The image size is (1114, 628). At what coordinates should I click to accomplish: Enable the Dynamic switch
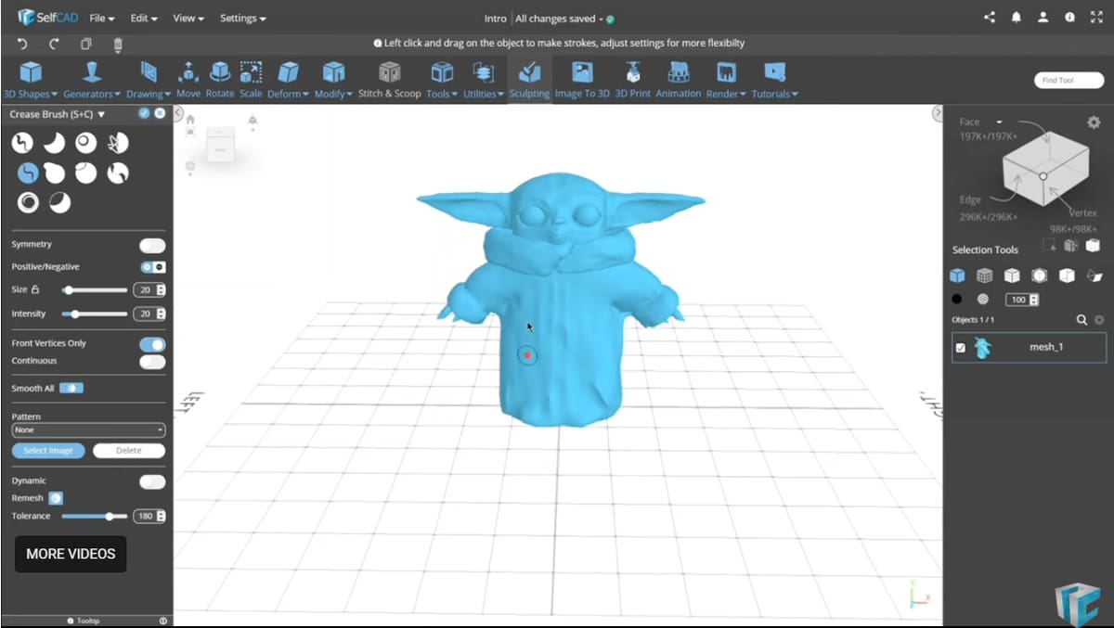tap(152, 481)
